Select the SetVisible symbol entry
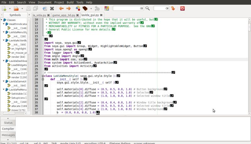 tap(19, 94)
